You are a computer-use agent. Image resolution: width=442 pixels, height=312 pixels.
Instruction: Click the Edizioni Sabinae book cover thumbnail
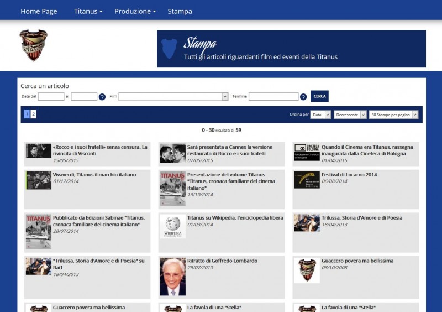tap(39, 232)
